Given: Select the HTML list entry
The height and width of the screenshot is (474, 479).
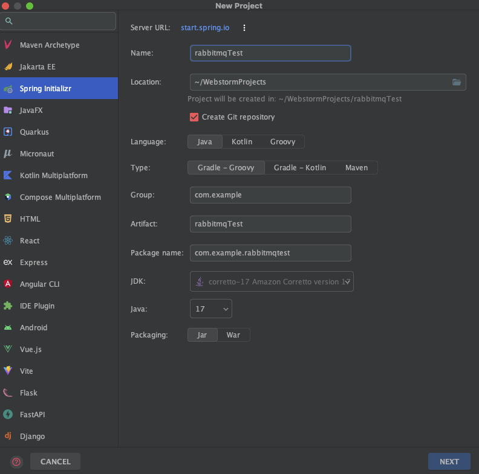Looking at the screenshot, I should 59,219.
